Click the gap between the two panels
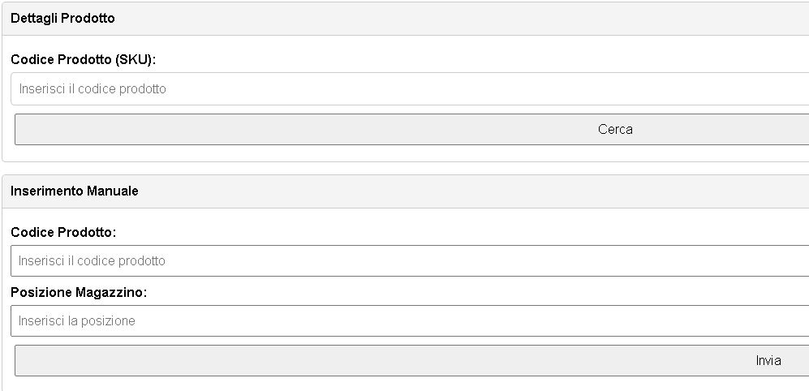The image size is (809, 391). [406, 168]
